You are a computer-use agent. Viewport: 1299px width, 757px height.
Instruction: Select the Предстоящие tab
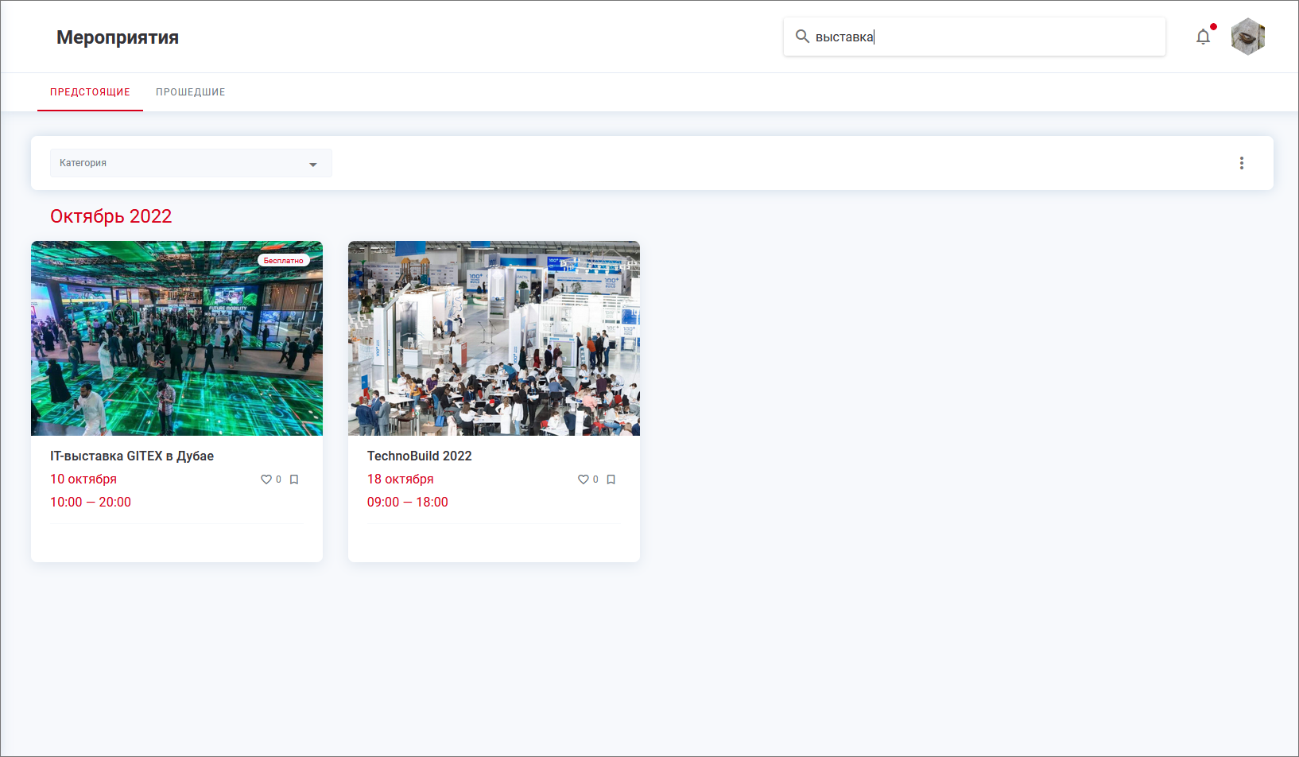[90, 92]
